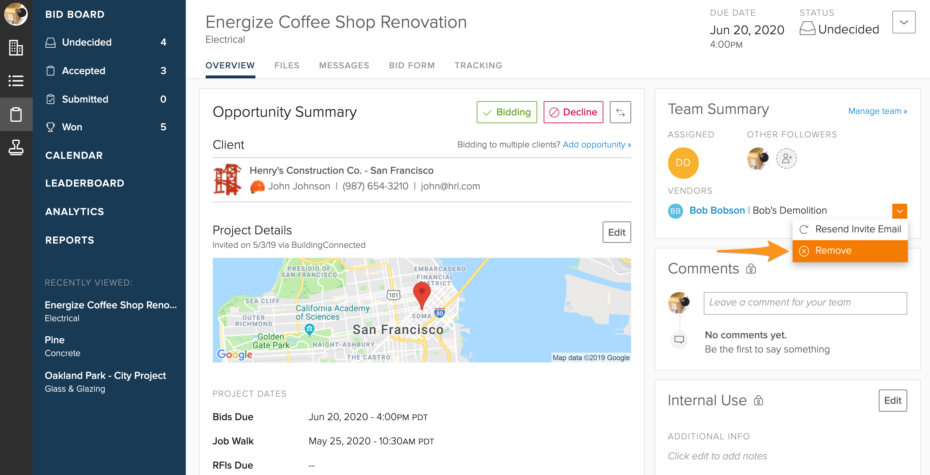Click the DD assigned avatar
930x475 pixels.
683,163
